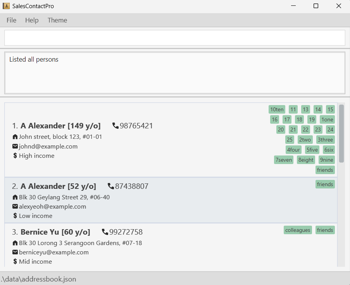Click the envelope icon beside johnd@example.com
Viewport: 350px width, 285px height.
(x=15, y=146)
